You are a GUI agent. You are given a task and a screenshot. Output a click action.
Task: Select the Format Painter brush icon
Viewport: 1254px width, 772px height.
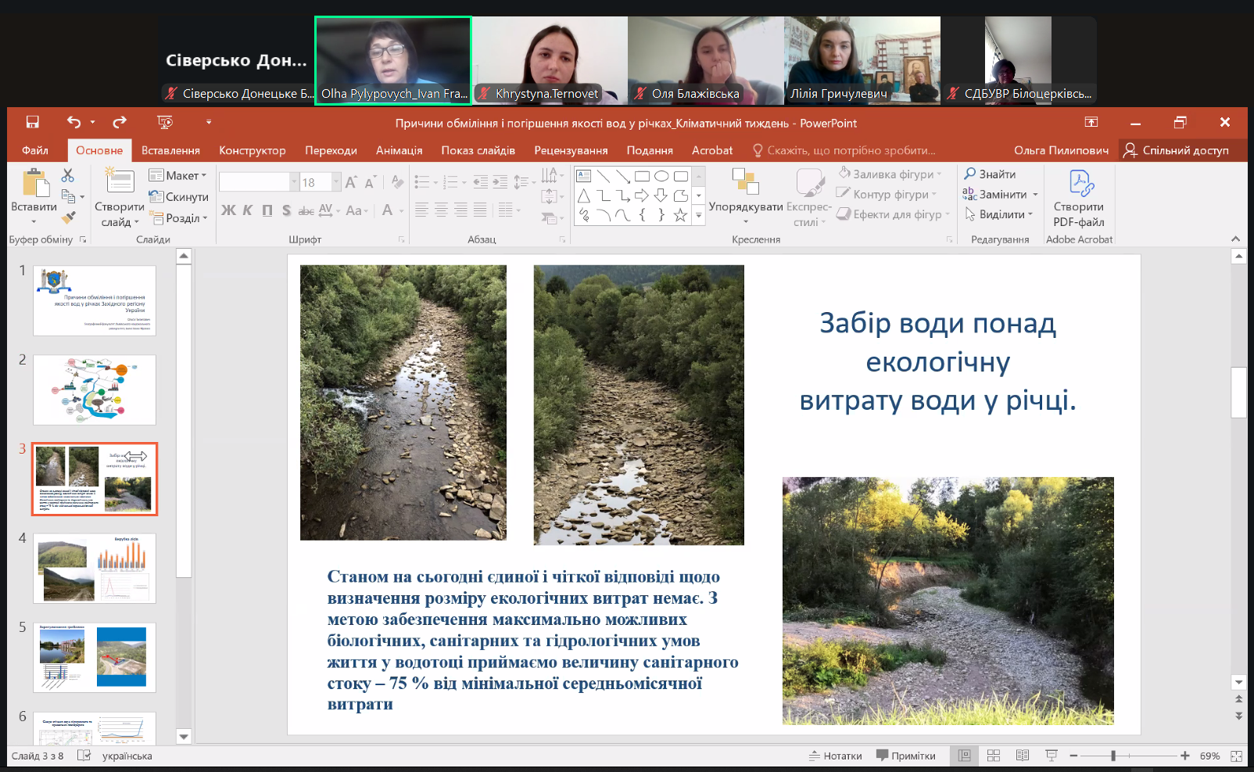(x=69, y=217)
